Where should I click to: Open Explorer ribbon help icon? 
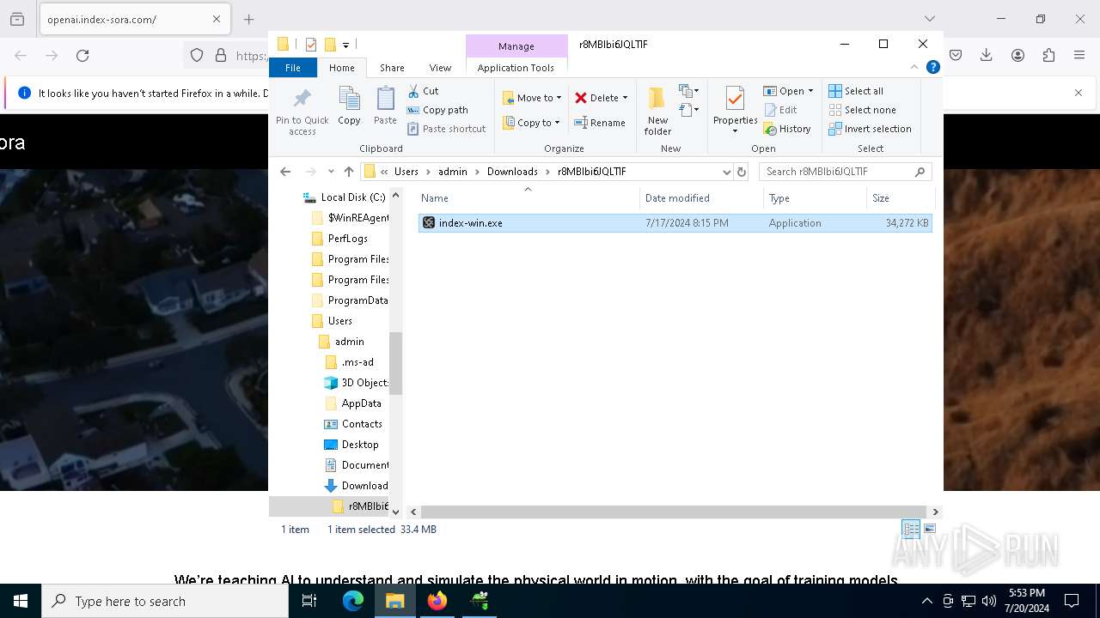[932, 68]
